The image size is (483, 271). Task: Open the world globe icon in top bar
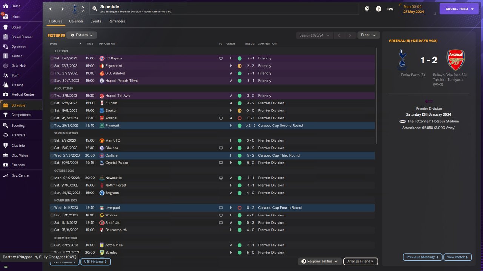tap(367, 9)
